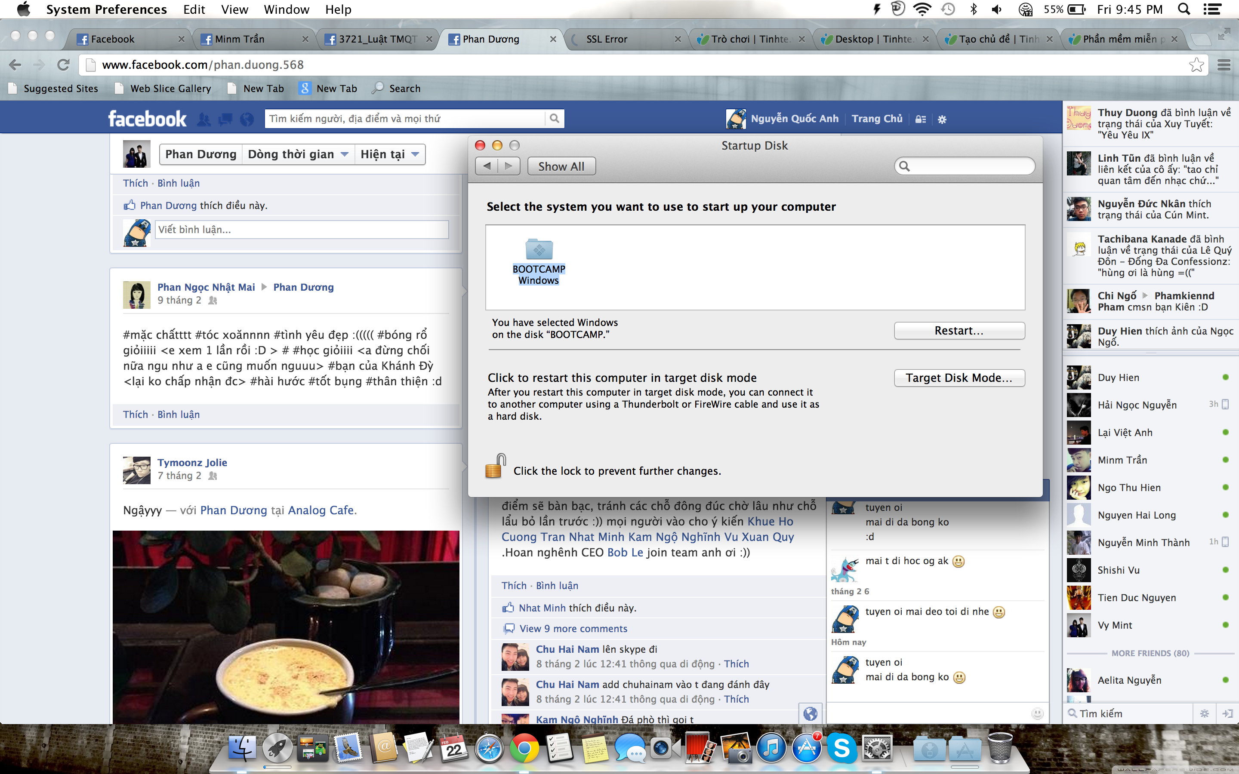Viewport: 1239px width, 774px height.
Task: Close the Phan Dương browser tab
Action: [553, 40]
